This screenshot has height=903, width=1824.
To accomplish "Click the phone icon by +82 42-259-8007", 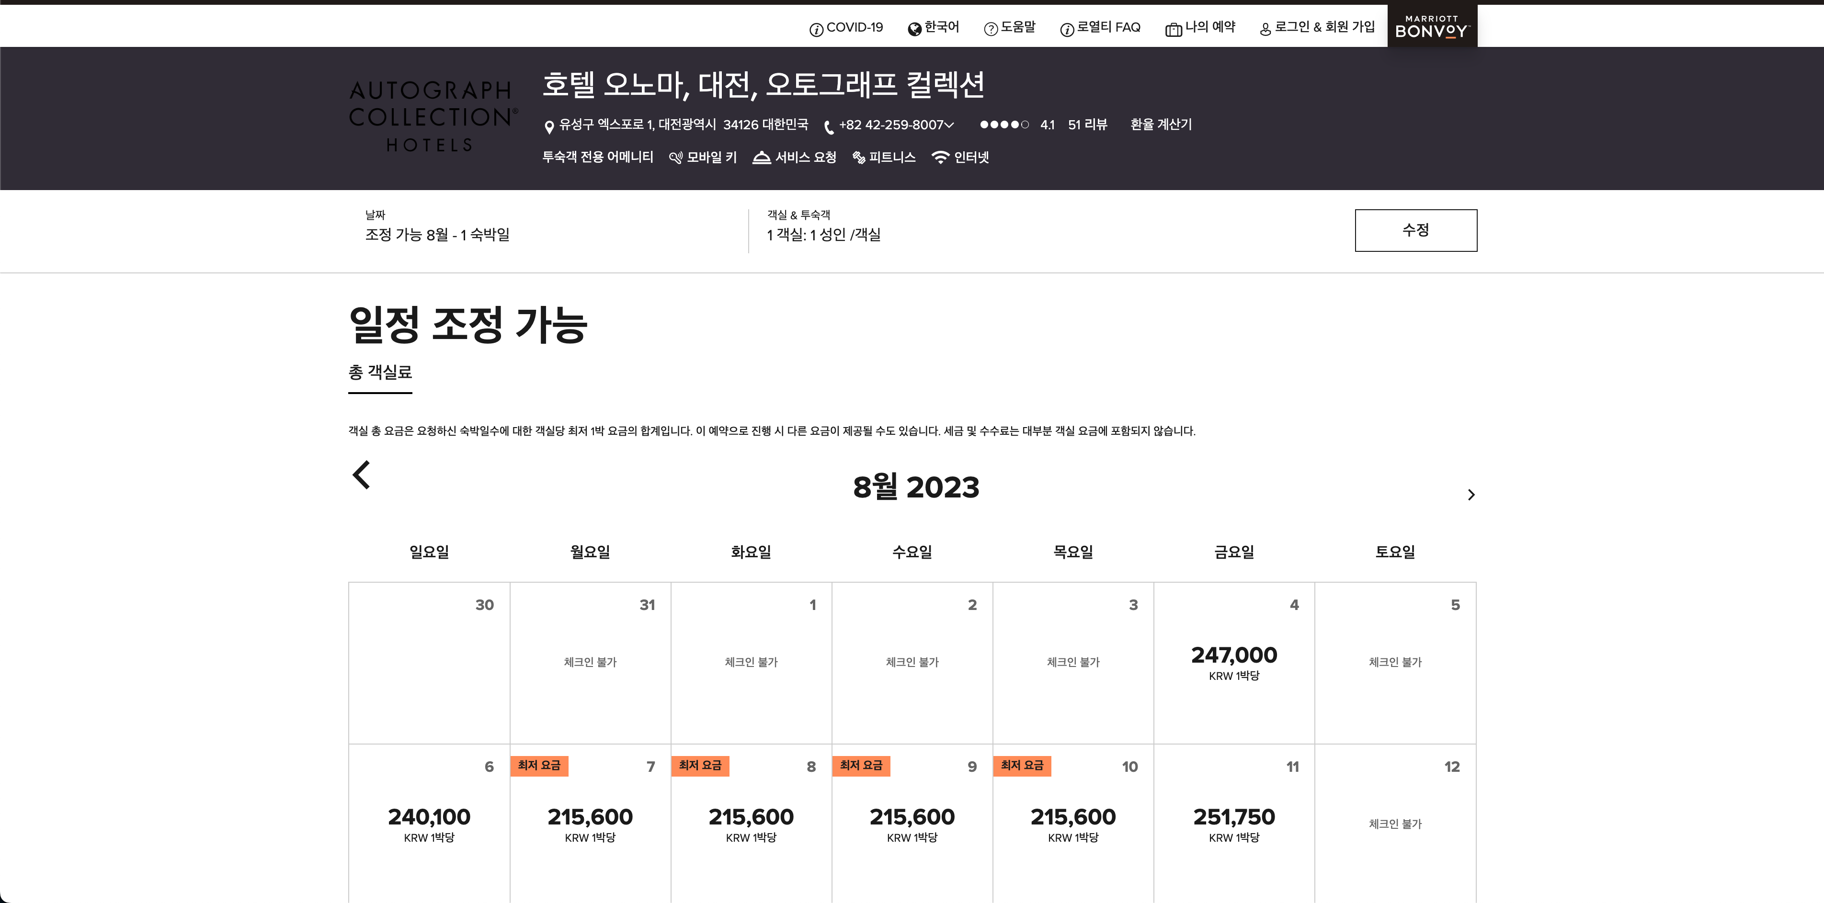I will 829,127.
